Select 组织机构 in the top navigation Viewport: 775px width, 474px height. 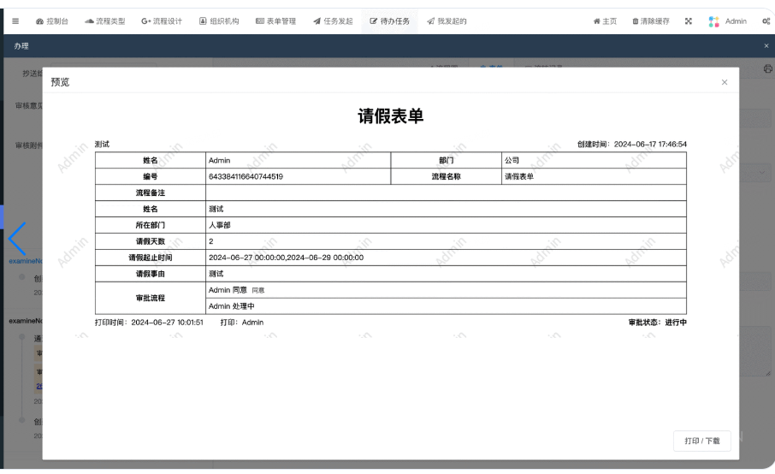pos(220,21)
